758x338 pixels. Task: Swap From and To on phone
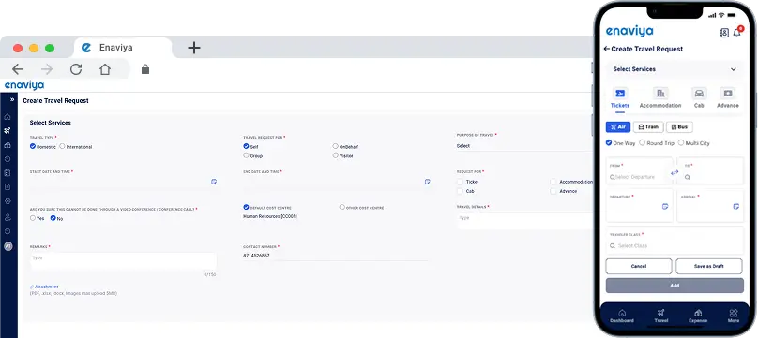pyautogui.click(x=675, y=172)
